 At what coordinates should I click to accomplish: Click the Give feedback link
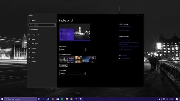click(x=126, y=58)
